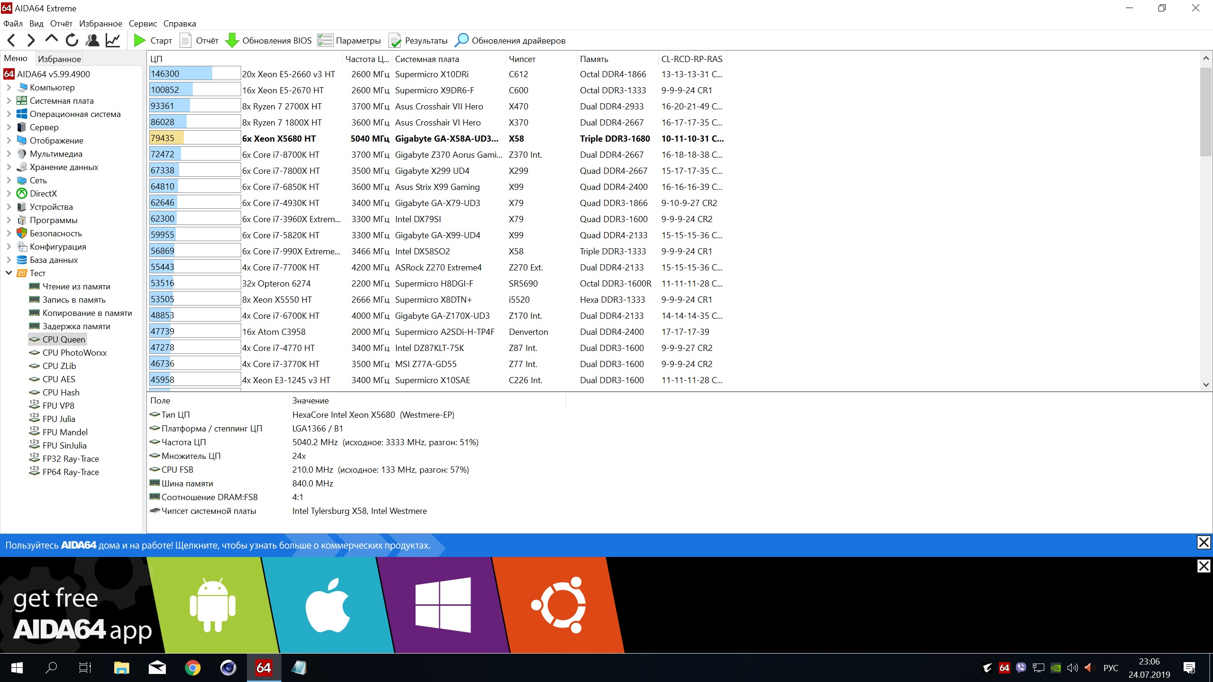The width and height of the screenshot is (1213, 682).
Task: Open Chrome from the Windows taskbar
Action: pos(192,668)
